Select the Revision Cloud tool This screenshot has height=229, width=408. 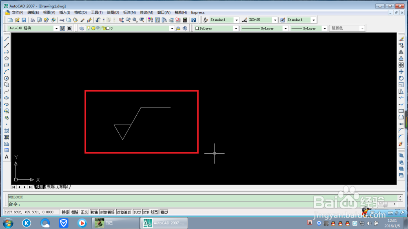7,85
